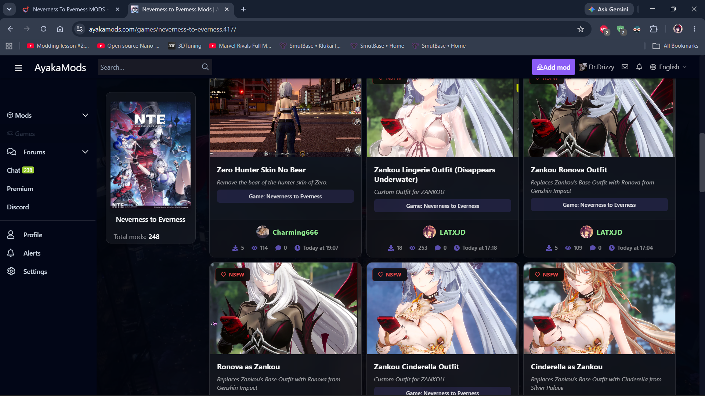The height and width of the screenshot is (396, 705).
Task: Open a new browser tab
Action: (243, 9)
